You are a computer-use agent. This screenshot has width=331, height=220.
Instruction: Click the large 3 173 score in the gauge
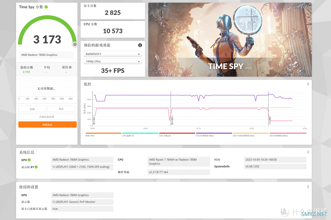click(x=47, y=39)
